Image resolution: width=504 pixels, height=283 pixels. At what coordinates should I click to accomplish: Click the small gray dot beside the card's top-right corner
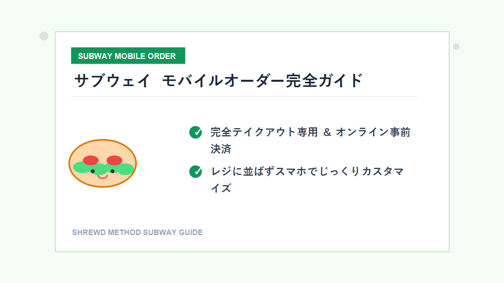click(456, 47)
